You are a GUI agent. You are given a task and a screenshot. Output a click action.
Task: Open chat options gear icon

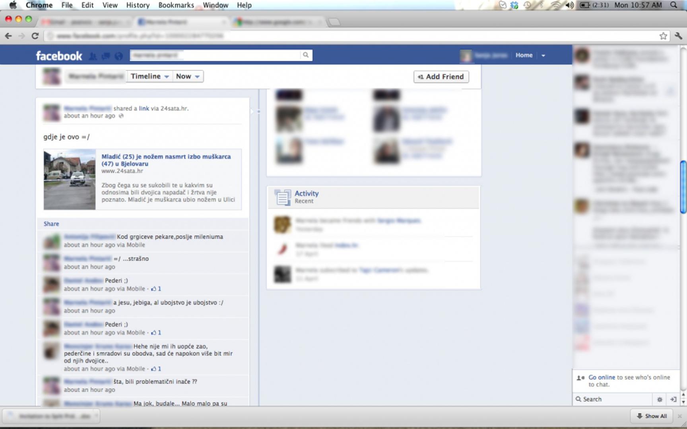coord(660,399)
